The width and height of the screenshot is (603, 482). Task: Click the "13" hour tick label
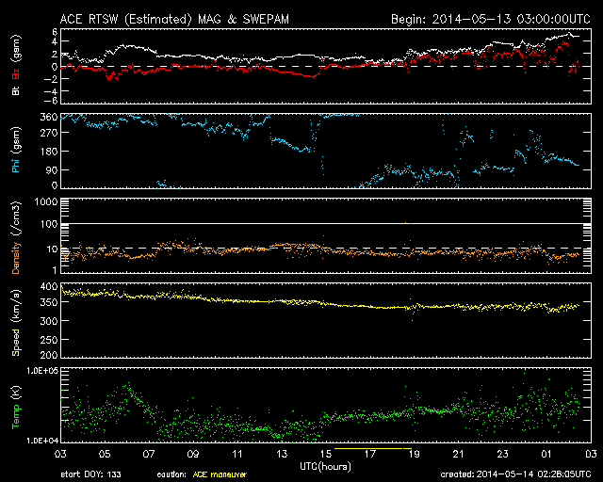coord(282,455)
